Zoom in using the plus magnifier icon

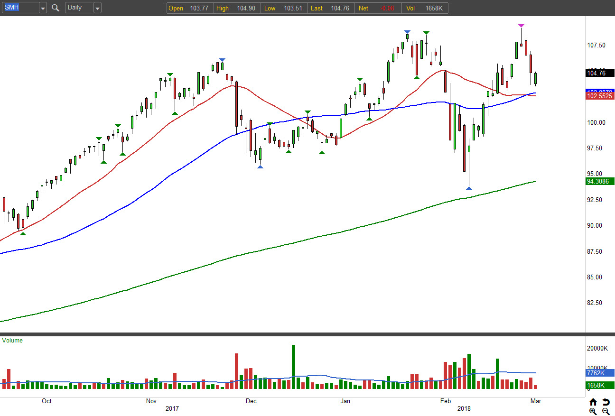[x=593, y=411]
